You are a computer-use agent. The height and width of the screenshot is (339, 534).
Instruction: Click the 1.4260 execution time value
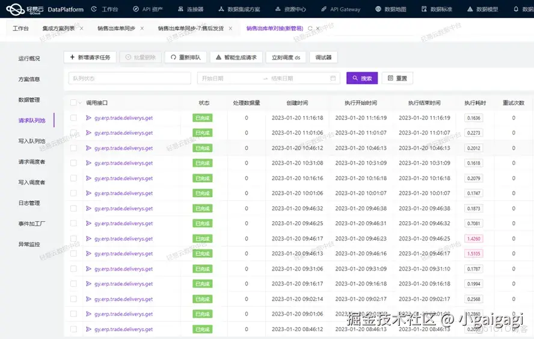[473, 239]
